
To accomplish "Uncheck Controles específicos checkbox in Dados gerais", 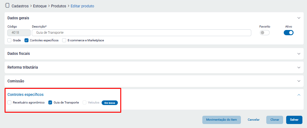I will point(27,40).
